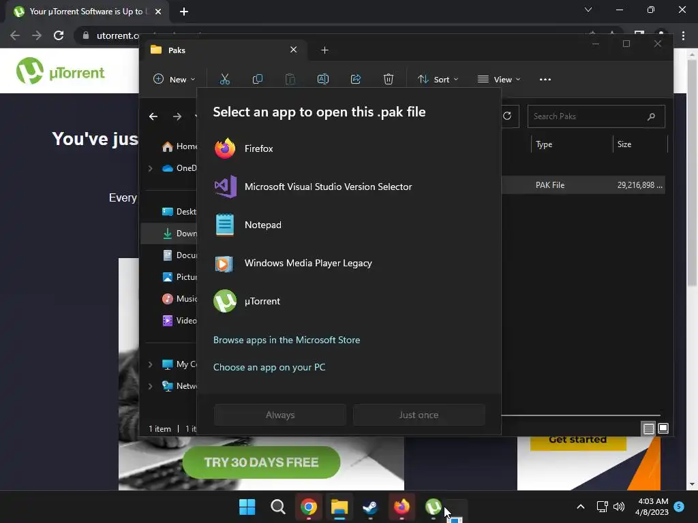Click the Chrome back navigation arrow
698x523 pixels.
coord(15,35)
